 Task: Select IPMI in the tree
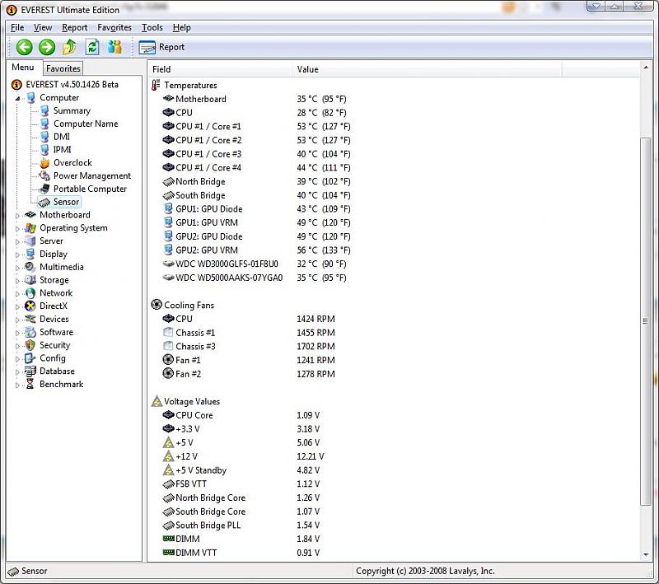pos(63,150)
